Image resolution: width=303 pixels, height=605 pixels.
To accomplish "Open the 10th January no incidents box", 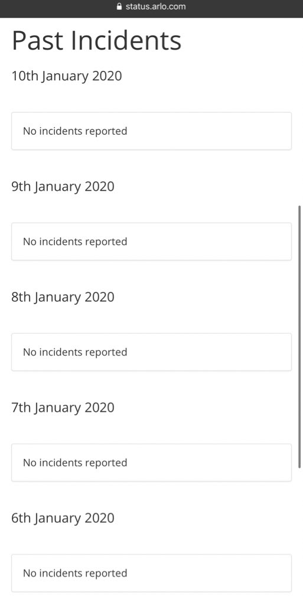I will (151, 131).
